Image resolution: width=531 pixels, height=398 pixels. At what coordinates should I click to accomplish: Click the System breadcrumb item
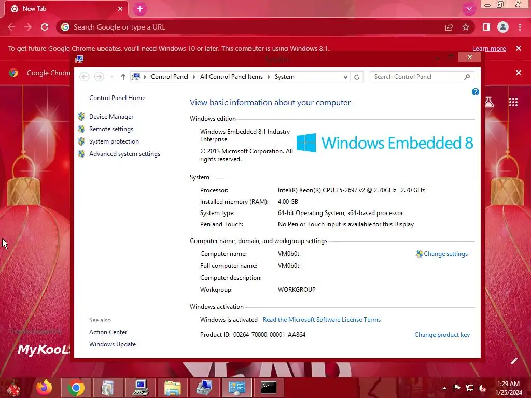pos(285,77)
